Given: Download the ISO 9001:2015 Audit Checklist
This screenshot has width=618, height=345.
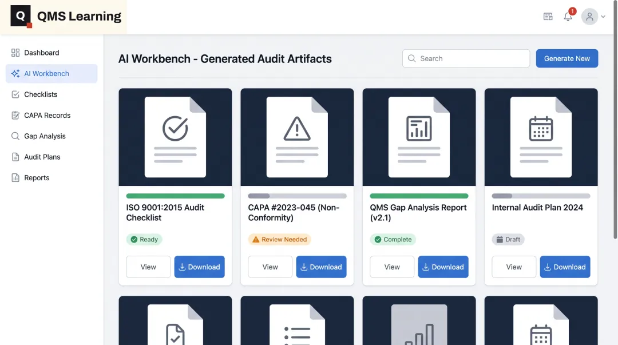Looking at the screenshot, I should (x=200, y=267).
